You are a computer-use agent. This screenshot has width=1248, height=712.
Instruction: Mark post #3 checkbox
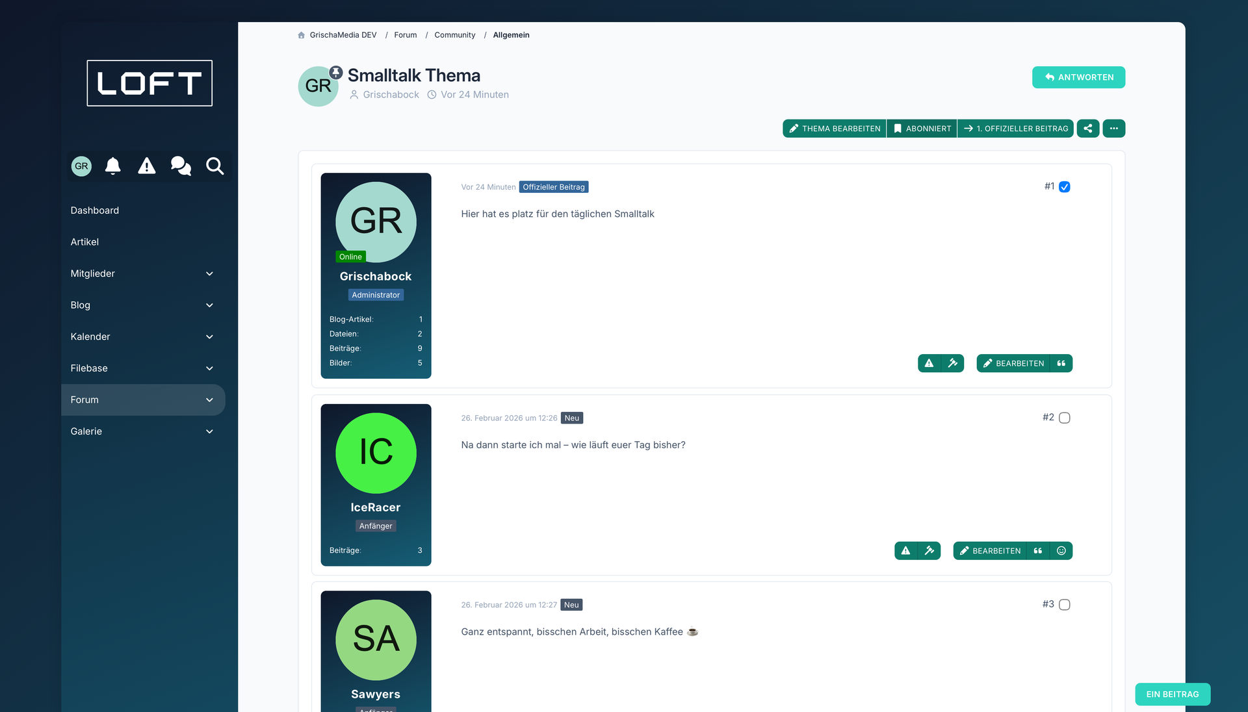pyautogui.click(x=1065, y=605)
